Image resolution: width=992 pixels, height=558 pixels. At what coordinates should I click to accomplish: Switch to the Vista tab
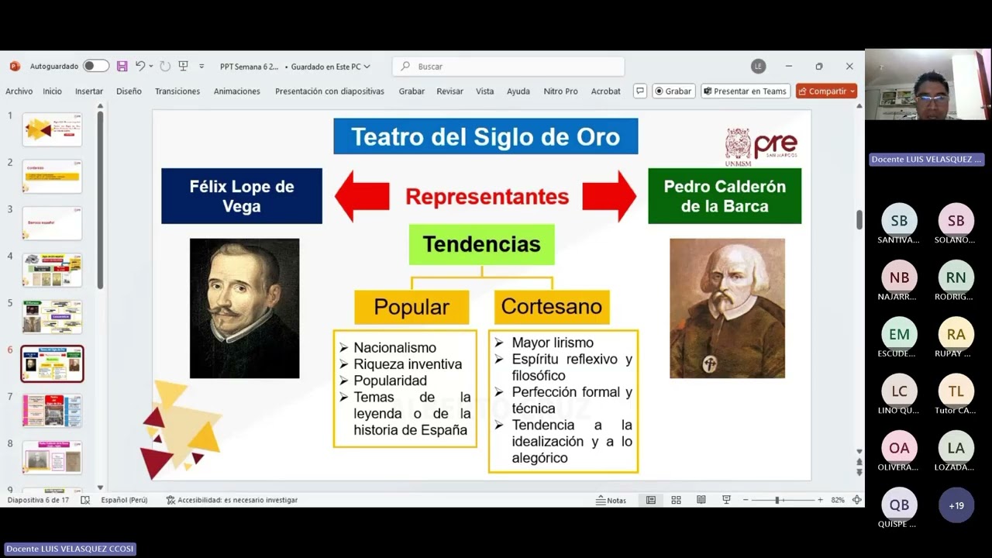pos(485,91)
